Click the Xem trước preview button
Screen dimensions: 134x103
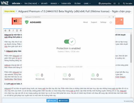coord(63,101)
